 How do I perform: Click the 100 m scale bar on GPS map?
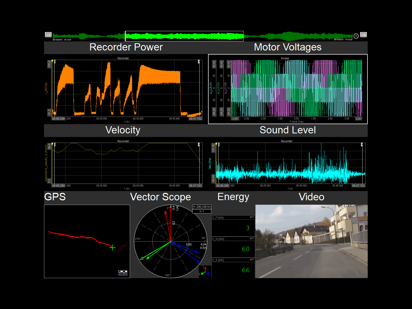point(123,273)
